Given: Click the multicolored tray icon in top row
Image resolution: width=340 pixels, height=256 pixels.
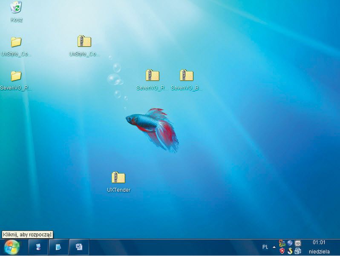Looking at the screenshot, I should [282, 243].
